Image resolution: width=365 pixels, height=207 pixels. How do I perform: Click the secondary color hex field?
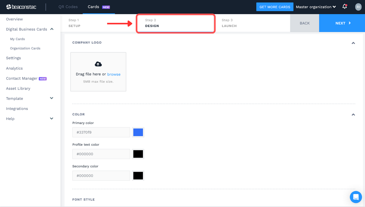[x=101, y=176]
